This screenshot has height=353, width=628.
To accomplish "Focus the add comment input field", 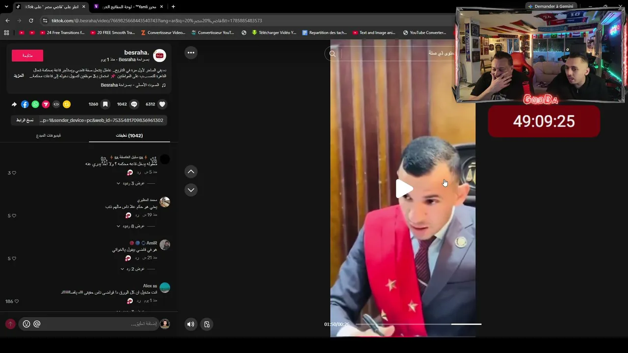I will 88,324.
